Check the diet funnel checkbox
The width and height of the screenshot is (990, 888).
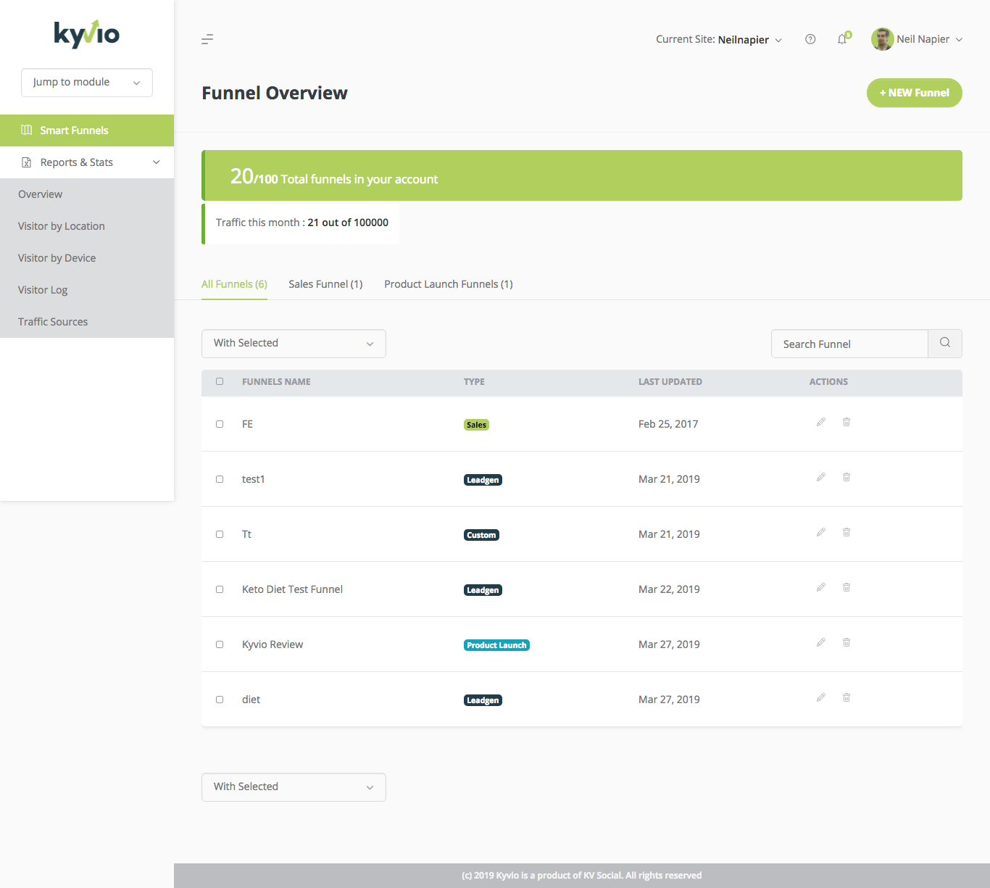click(x=220, y=700)
